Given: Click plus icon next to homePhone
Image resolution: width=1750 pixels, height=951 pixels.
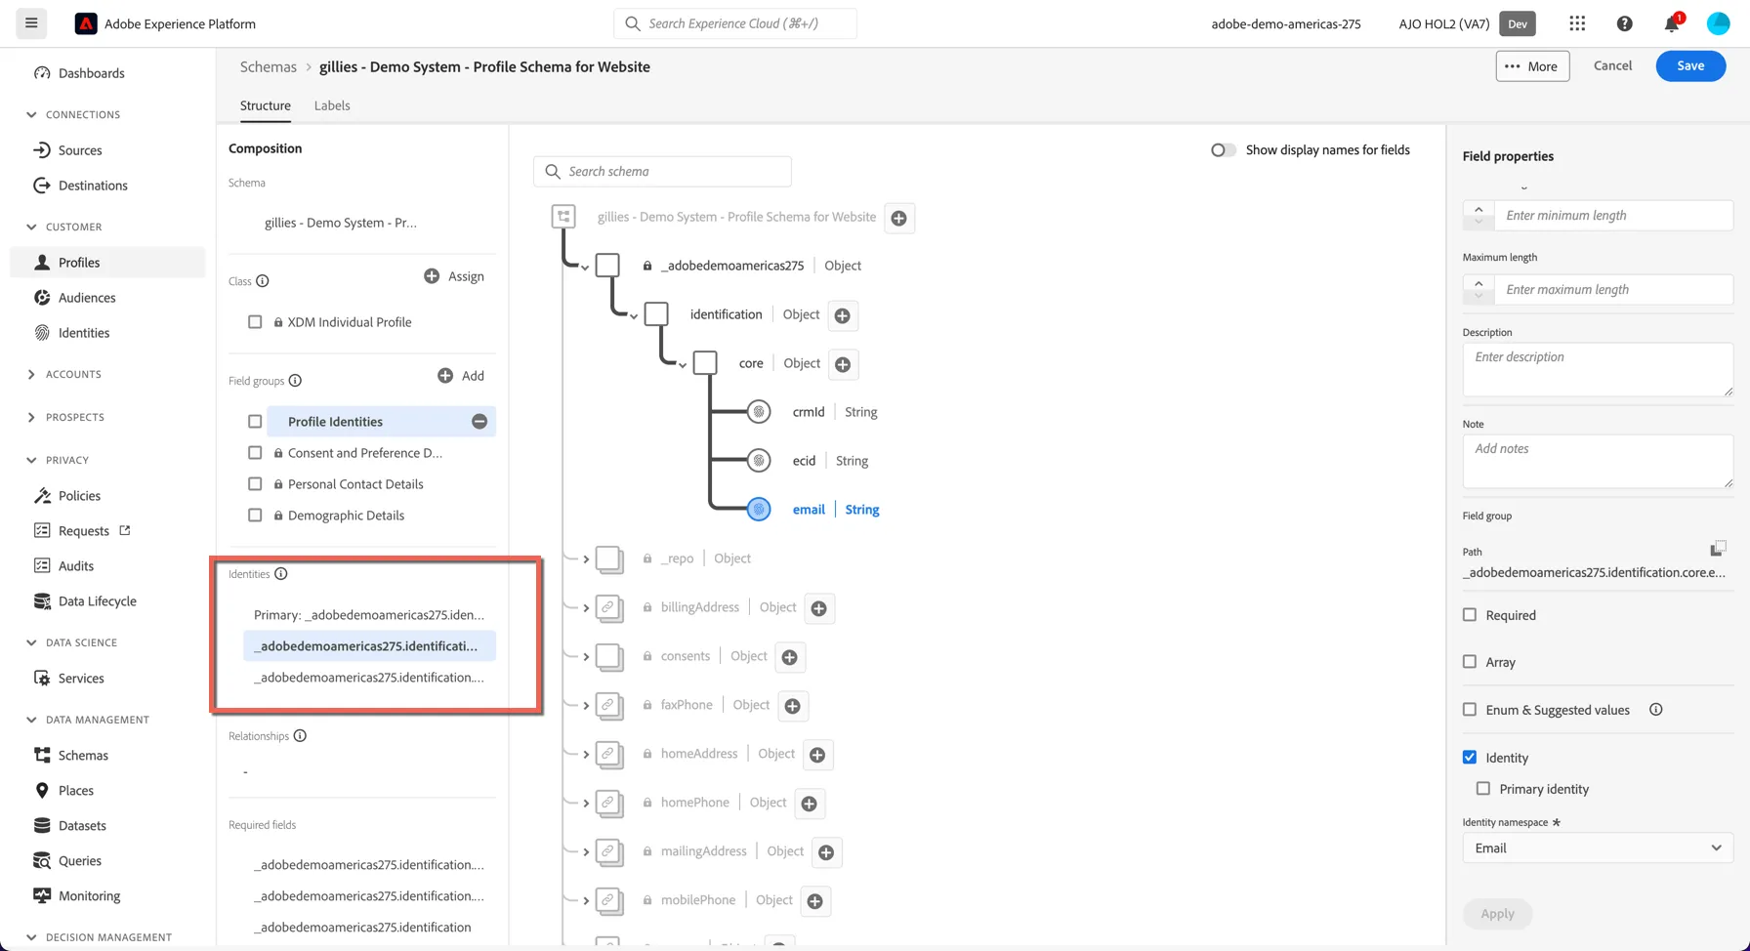Looking at the screenshot, I should pos(809,804).
